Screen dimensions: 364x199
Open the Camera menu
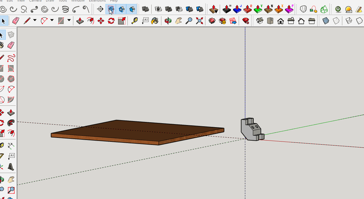(35, 1)
